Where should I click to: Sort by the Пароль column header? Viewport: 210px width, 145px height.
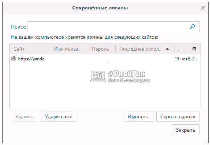coord(102,49)
